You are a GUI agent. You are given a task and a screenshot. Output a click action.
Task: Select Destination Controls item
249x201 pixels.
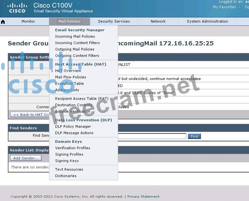point(73,105)
